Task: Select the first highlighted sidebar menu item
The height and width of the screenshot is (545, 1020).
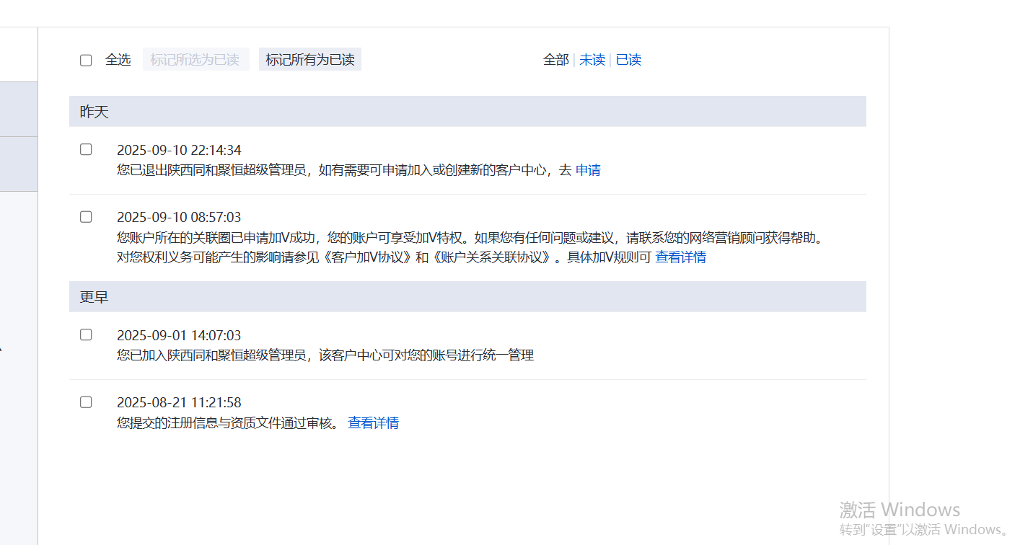Action: [x=18, y=109]
